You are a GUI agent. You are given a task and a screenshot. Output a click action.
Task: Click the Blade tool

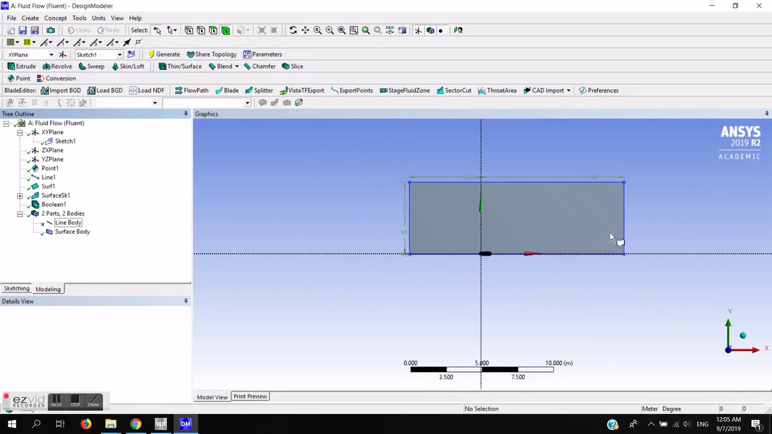(227, 90)
